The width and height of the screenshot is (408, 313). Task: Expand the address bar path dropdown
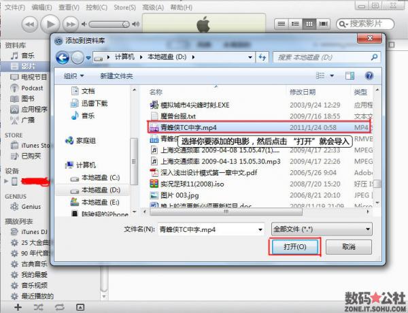(250, 57)
